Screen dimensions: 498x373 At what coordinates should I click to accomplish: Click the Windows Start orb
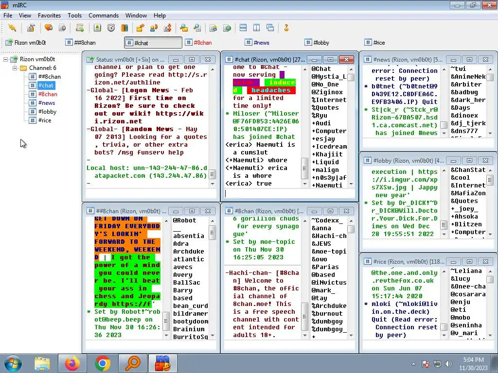[13, 363]
